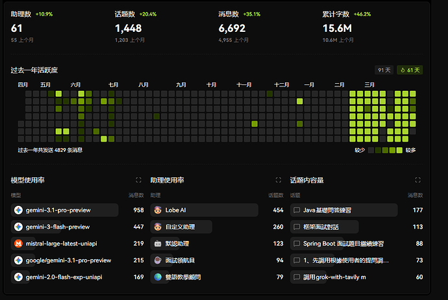Click the 454 topic count for Lobe AI
Image resolution: width=448 pixels, height=300 pixels.
(x=279, y=210)
